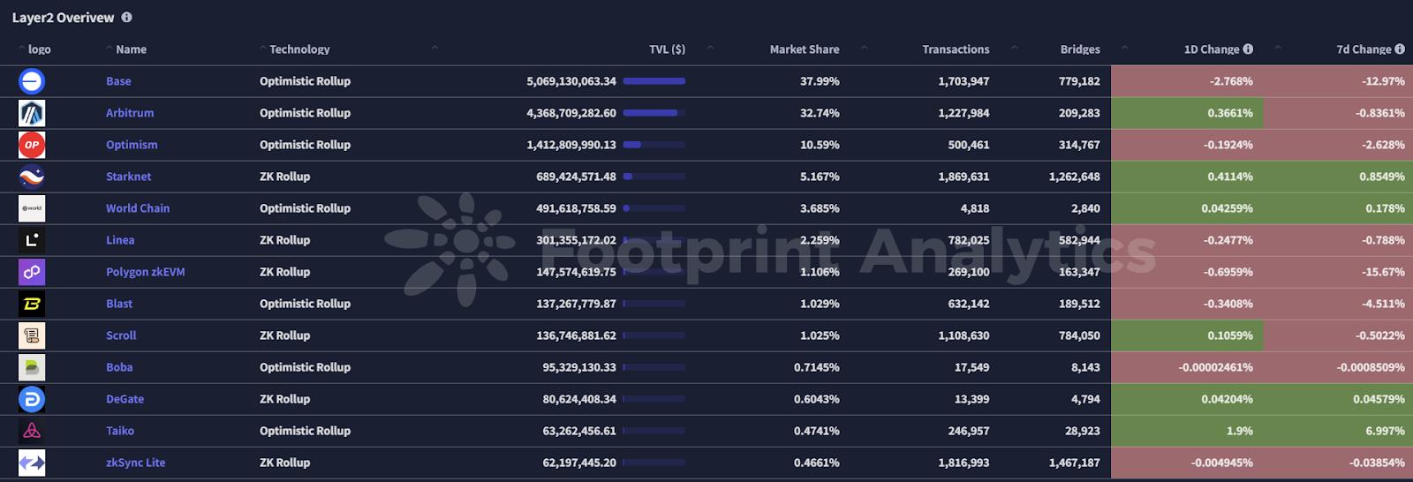Click the Blast logo icon
The height and width of the screenshot is (482, 1413).
(x=32, y=304)
